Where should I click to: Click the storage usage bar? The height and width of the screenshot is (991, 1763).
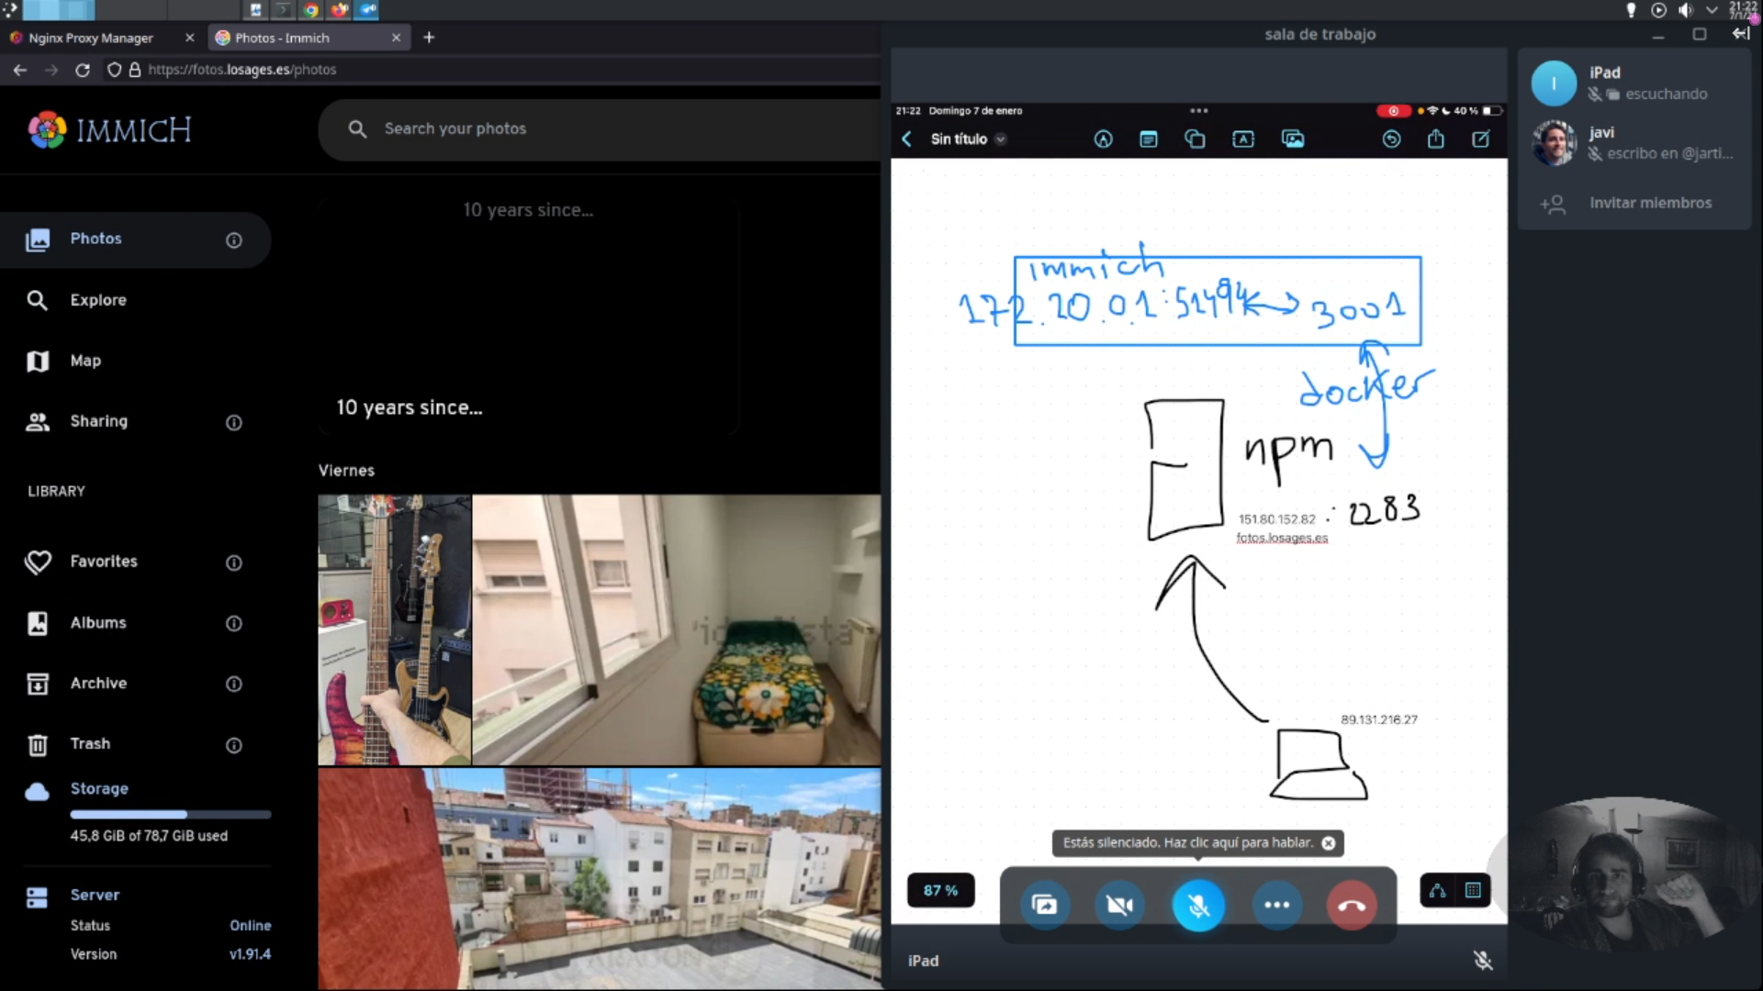click(x=170, y=814)
